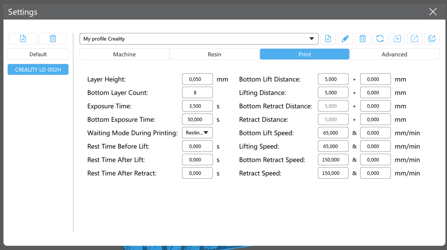The image size is (447, 250).
Task: Click the add new printer icon in left sidebar
Action: click(x=23, y=39)
